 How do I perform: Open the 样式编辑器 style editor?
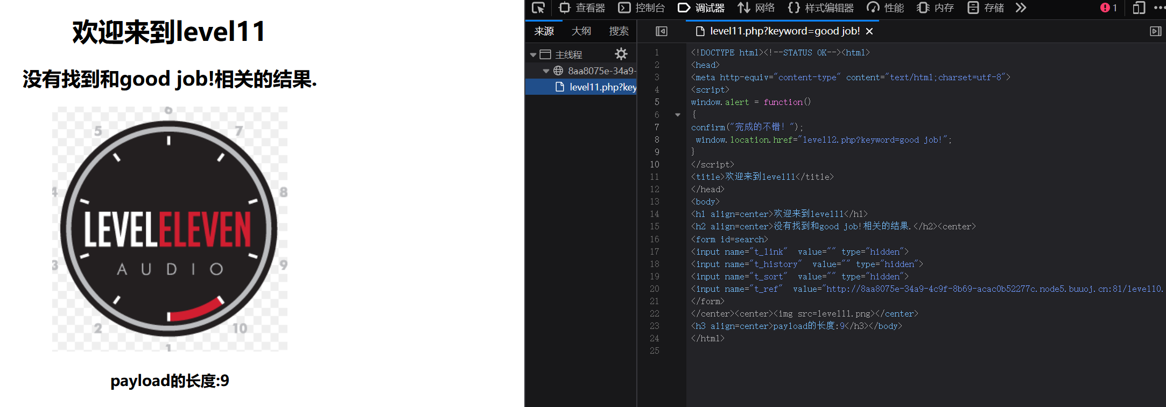(x=821, y=8)
